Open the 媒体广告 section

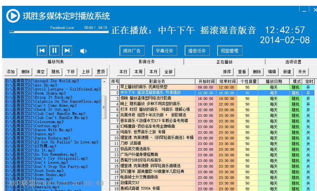132,51
